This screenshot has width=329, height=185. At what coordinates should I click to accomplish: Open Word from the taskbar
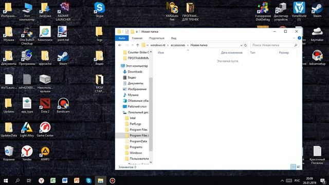point(65,180)
